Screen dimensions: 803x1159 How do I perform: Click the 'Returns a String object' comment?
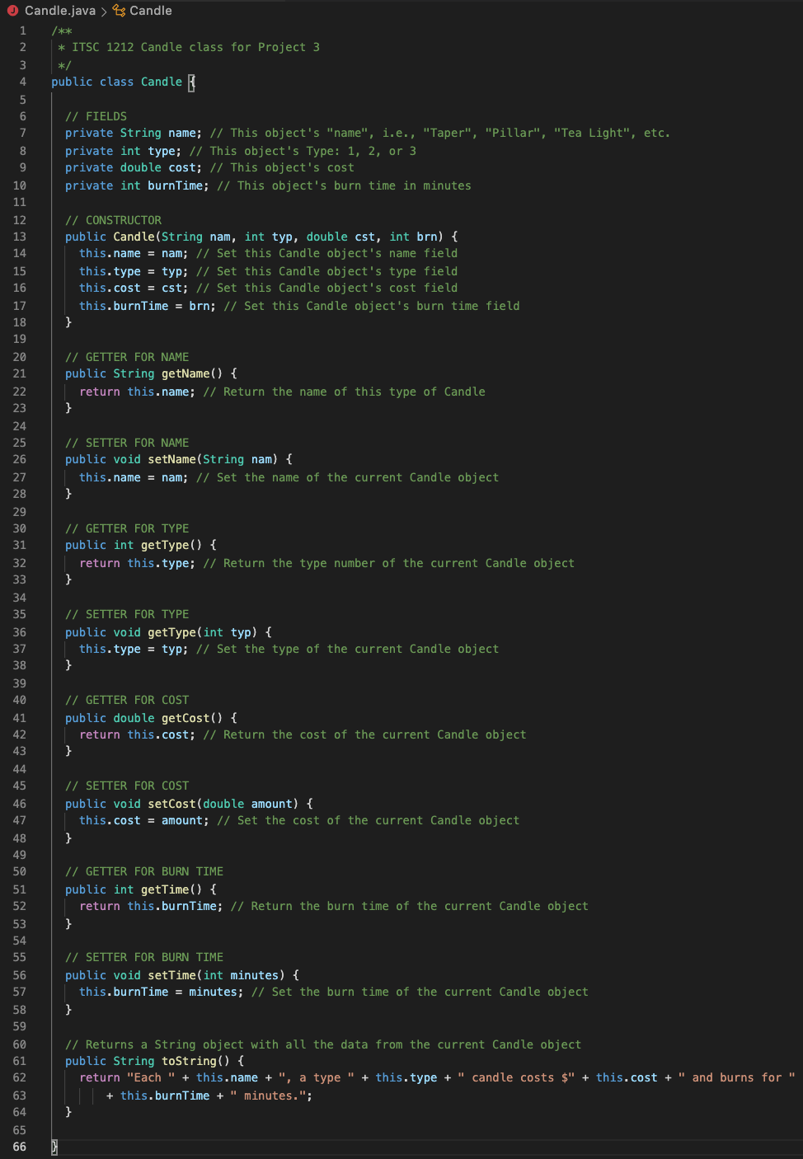point(323,1044)
